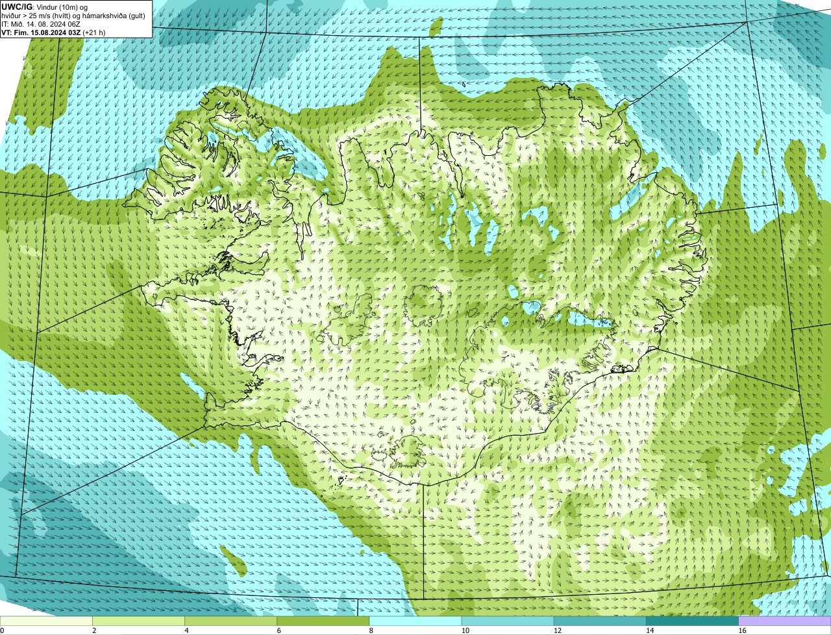831x635 pixels.
Task: Click the lavender legend swatch above 16 m/s
Action: coord(785,621)
